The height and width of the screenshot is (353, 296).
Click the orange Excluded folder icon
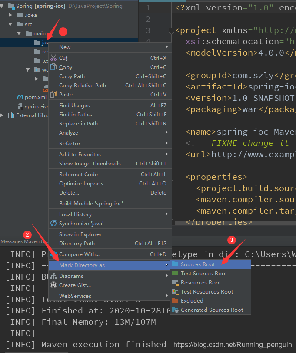click(175, 300)
